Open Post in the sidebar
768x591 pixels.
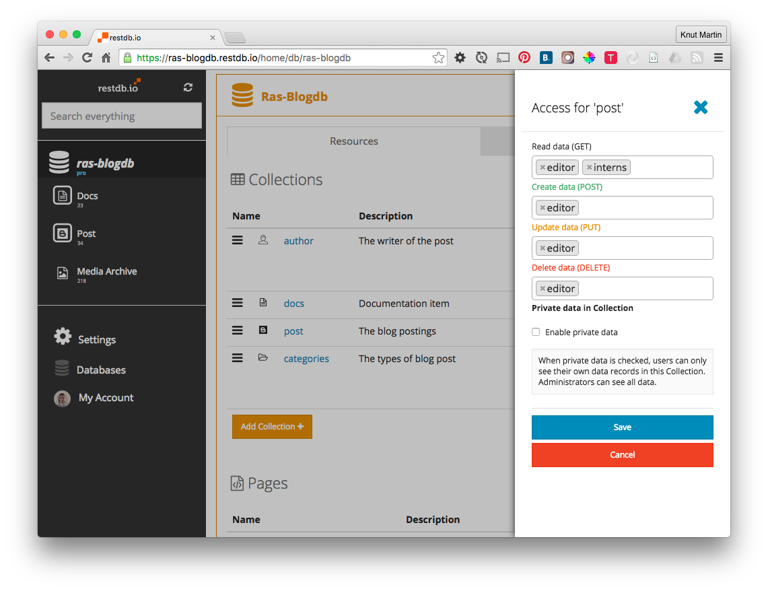pyautogui.click(x=86, y=234)
